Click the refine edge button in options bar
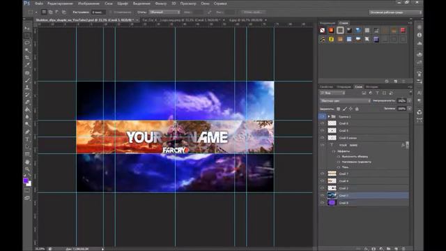Screen dimensions: 446x251 253,13
